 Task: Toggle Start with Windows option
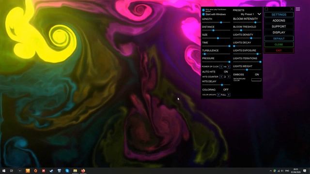[x=203, y=14]
